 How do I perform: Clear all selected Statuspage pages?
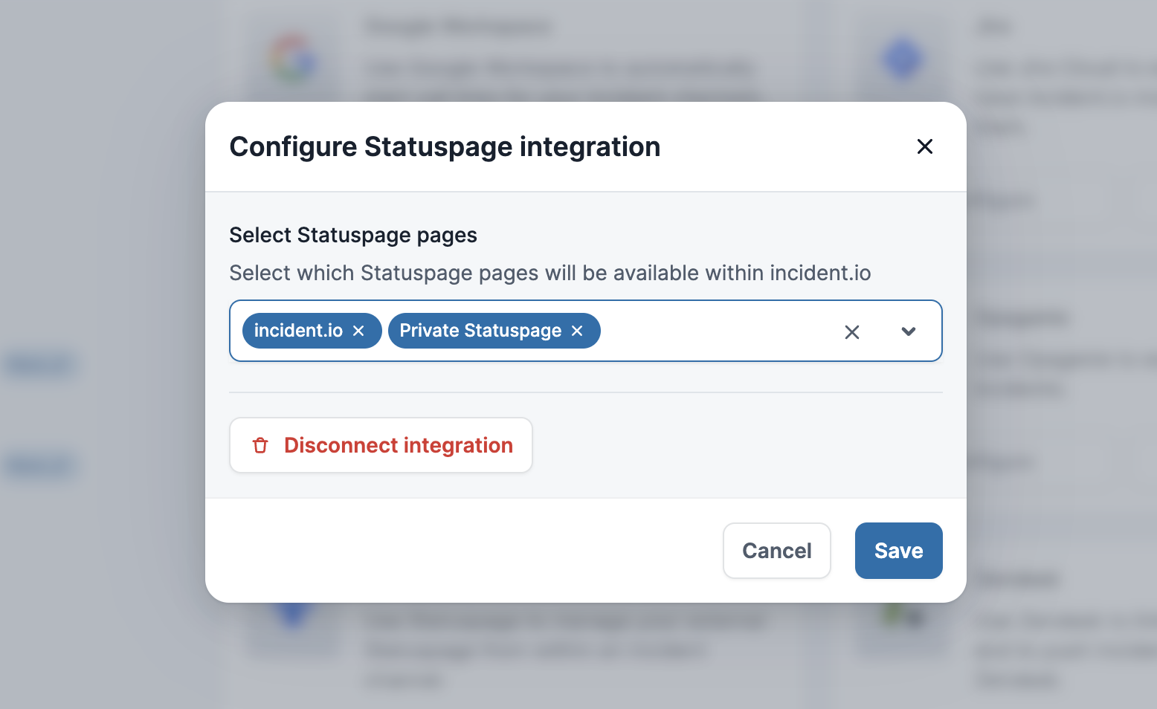point(851,331)
